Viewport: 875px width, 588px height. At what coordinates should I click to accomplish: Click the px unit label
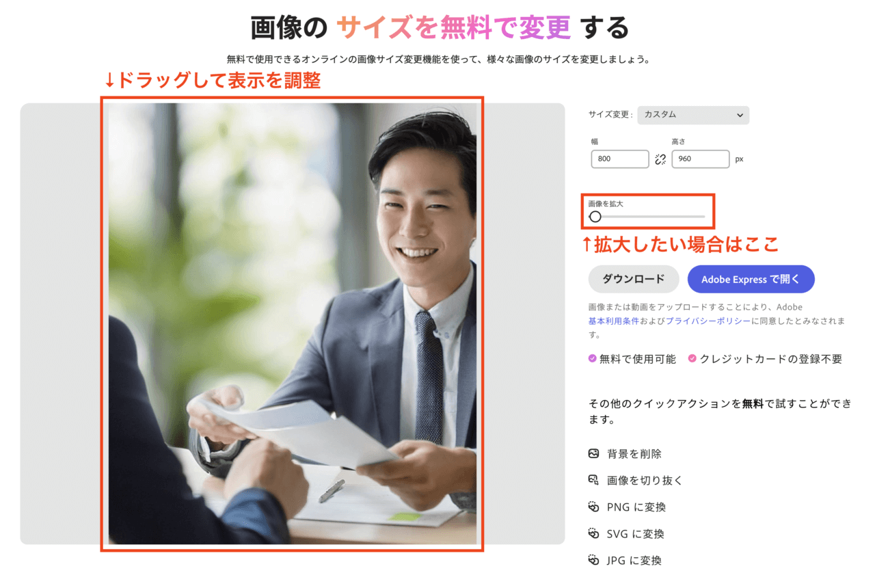pos(739,159)
